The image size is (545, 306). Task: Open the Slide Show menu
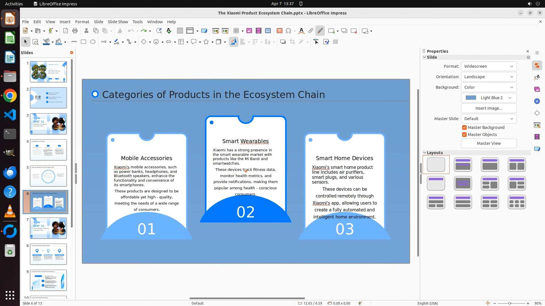click(x=118, y=22)
